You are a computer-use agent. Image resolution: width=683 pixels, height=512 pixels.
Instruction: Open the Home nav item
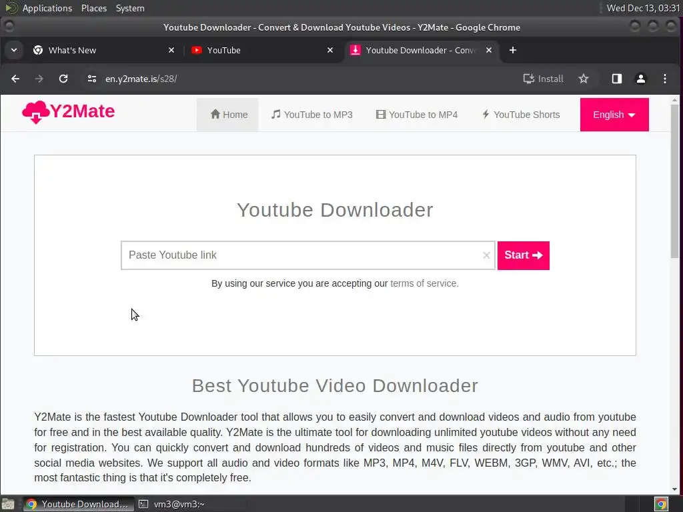228,115
